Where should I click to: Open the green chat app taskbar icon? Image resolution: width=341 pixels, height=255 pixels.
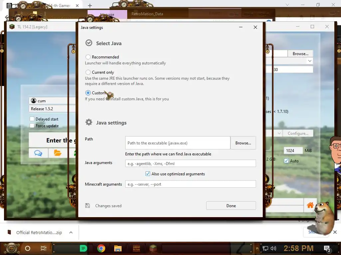coord(83,248)
